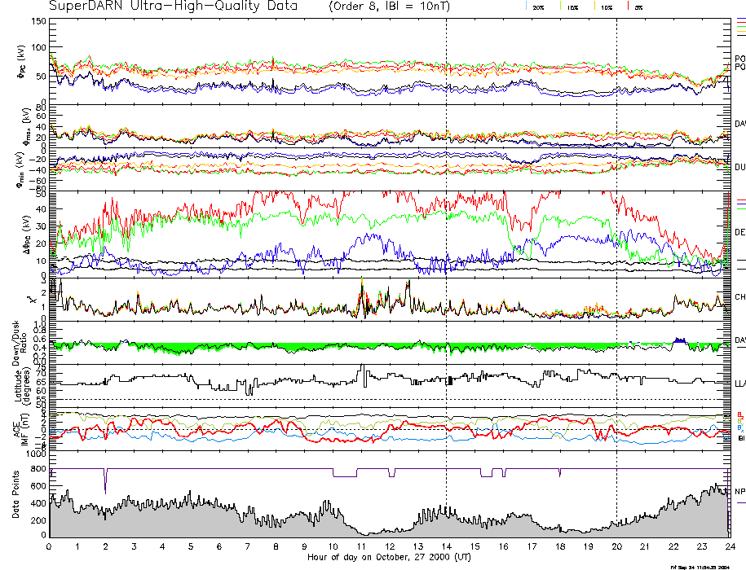Click the |B| legend label beside the IMF panel
Viewport: 746px width, 570px height.
pyautogui.click(x=739, y=438)
